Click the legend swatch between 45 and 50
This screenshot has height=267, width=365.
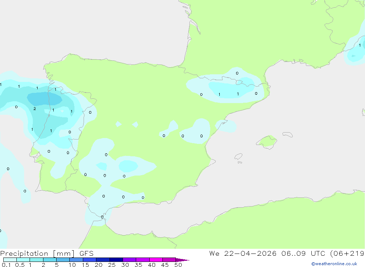(x=169, y=260)
